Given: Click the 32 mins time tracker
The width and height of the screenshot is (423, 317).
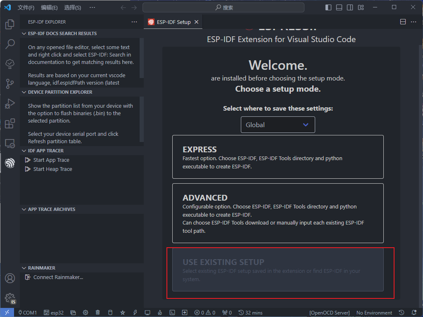Looking at the screenshot, I should point(250,313).
